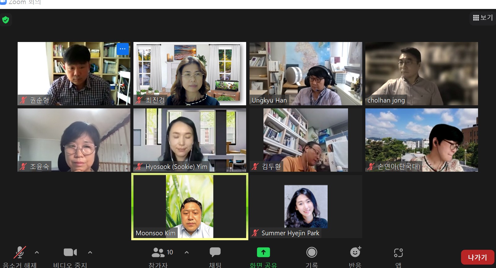Viewport: 496px width, 268px height.
Task: Click the green share screen icon
Action: pos(263,253)
